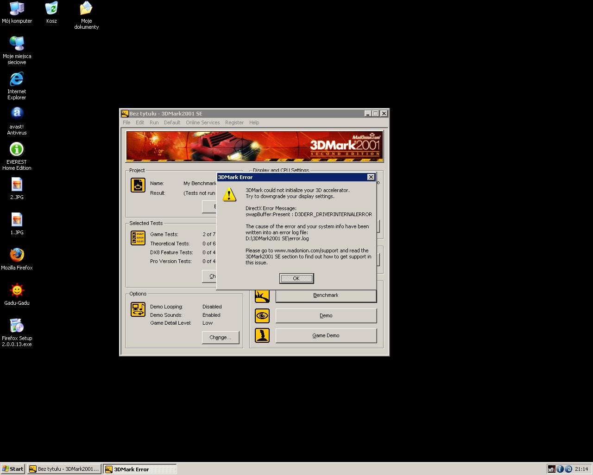Open the Run menu in 3DMark2001
Screen dimensions: 593x475
pyautogui.click(x=154, y=122)
